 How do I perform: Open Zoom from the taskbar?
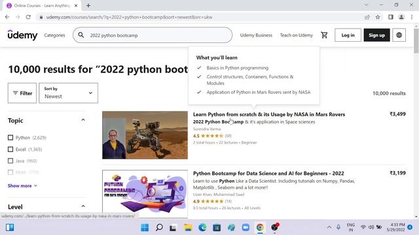click(x=246, y=228)
